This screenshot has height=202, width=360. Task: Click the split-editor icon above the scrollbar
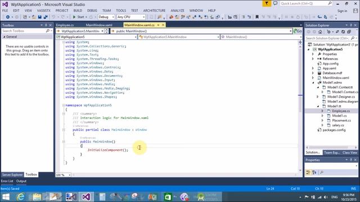(x=300, y=42)
